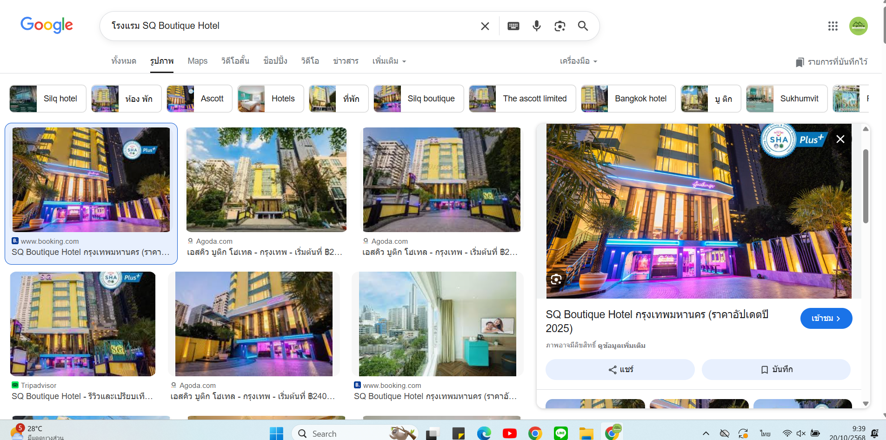This screenshot has width=886, height=440.
Task: Expand the เพิ่มเติม dropdown
Action: pyautogui.click(x=389, y=61)
